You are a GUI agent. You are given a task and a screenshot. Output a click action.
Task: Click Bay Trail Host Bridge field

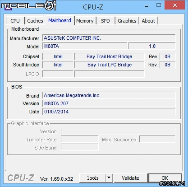tap(110, 56)
